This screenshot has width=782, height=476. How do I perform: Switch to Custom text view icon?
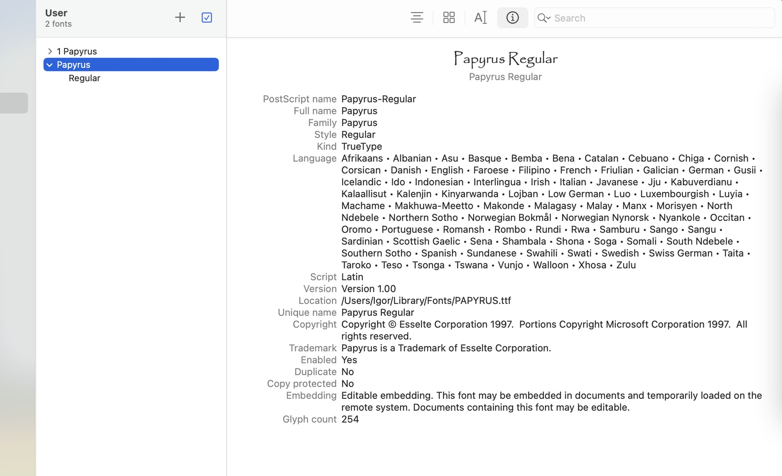coord(480,18)
